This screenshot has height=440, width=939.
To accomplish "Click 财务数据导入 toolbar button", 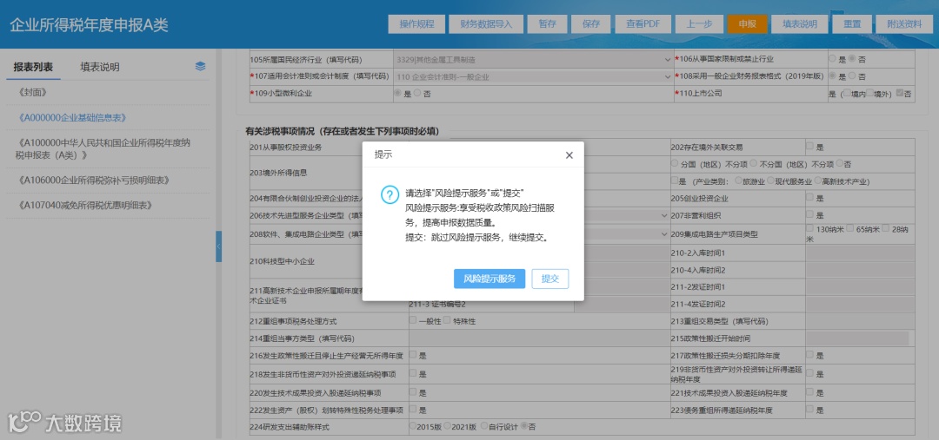I will click(x=486, y=24).
